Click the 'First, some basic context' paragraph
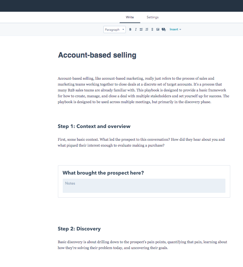This screenshot has height=267, width=243. [x=141, y=142]
